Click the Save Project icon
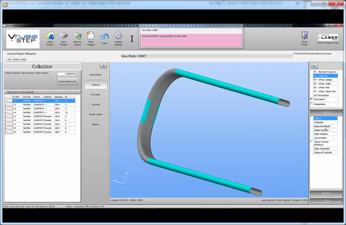The width and height of the screenshot is (346, 225). [x=64, y=36]
